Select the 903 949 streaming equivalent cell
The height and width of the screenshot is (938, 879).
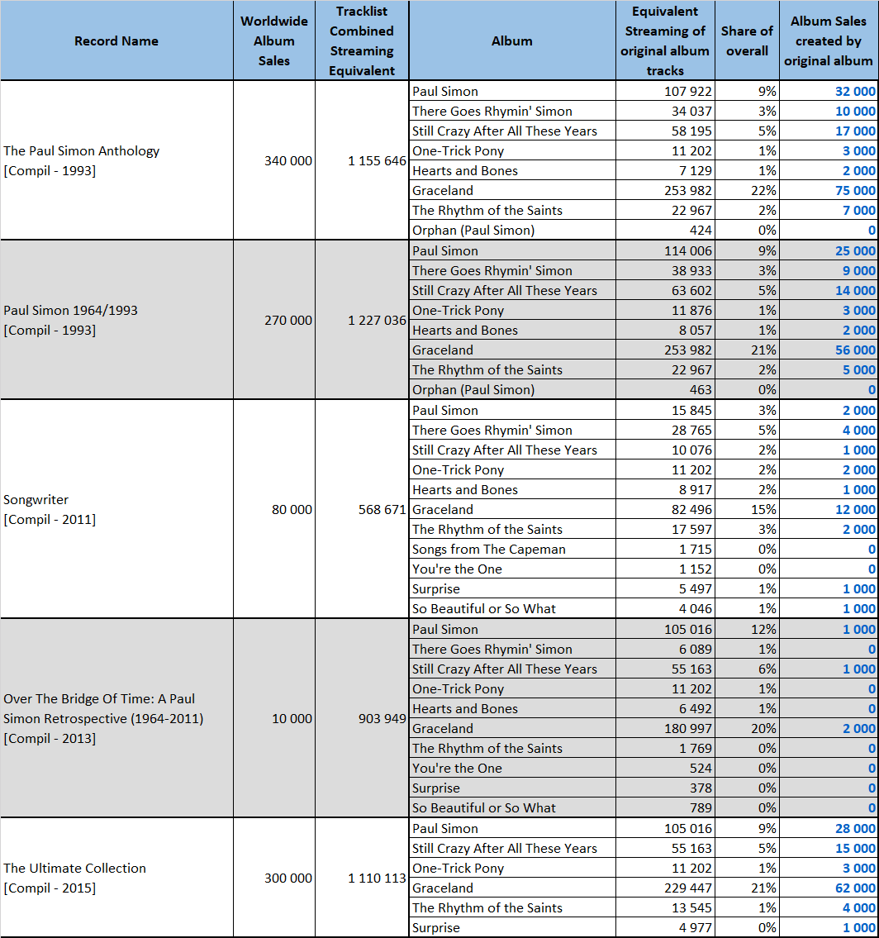(x=362, y=718)
